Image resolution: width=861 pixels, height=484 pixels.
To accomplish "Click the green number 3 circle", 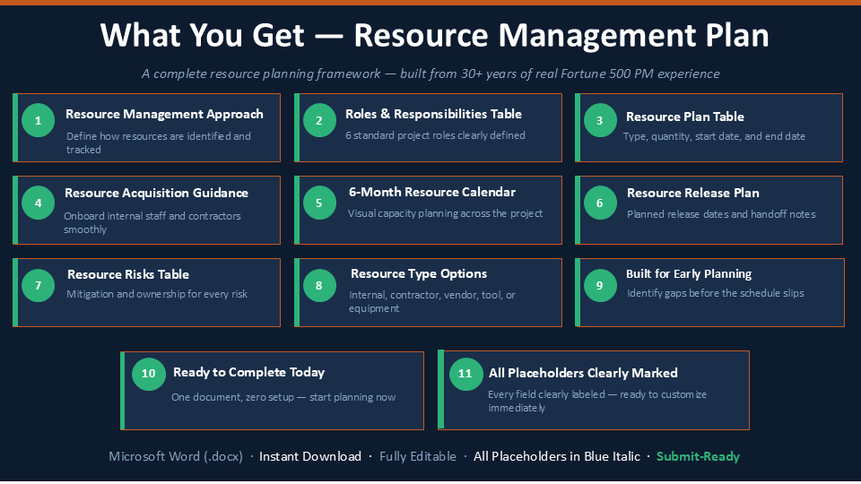I will point(600,120).
